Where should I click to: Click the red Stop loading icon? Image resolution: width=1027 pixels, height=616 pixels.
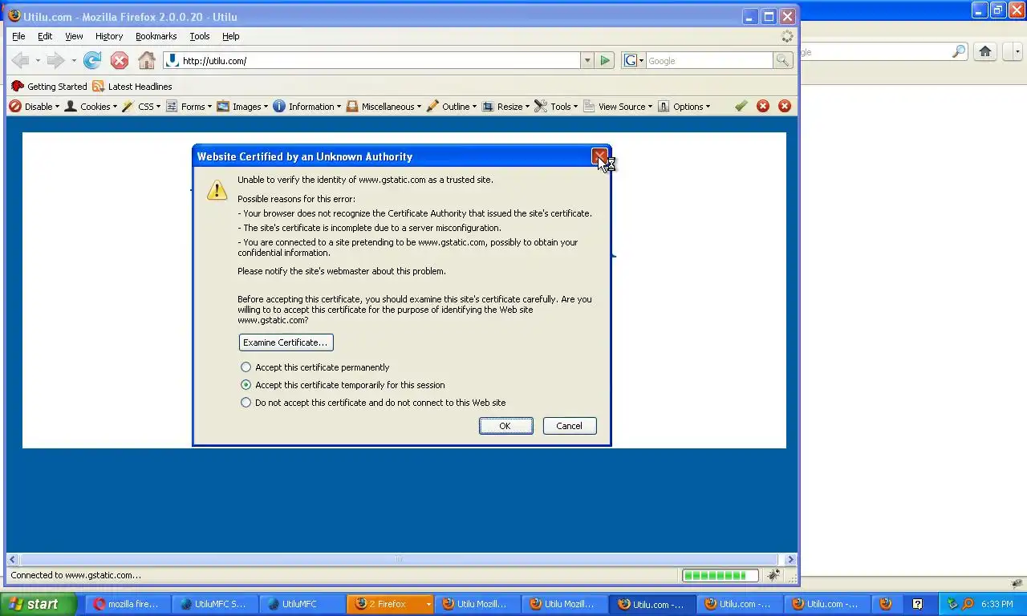(x=120, y=60)
